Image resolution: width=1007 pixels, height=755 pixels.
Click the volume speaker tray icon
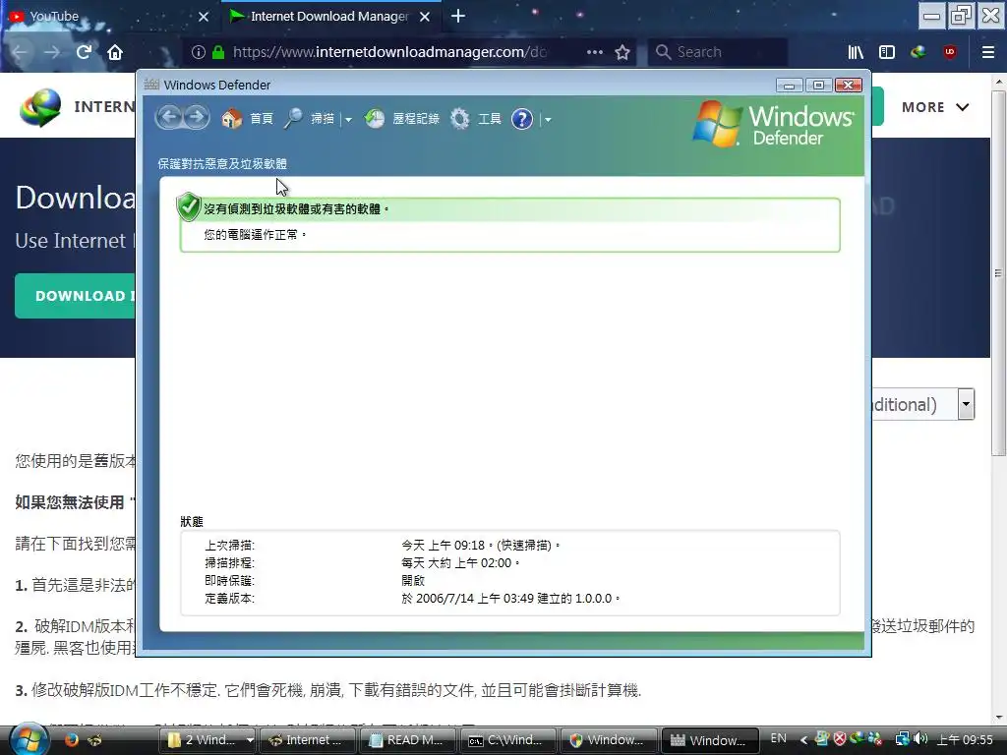point(920,739)
